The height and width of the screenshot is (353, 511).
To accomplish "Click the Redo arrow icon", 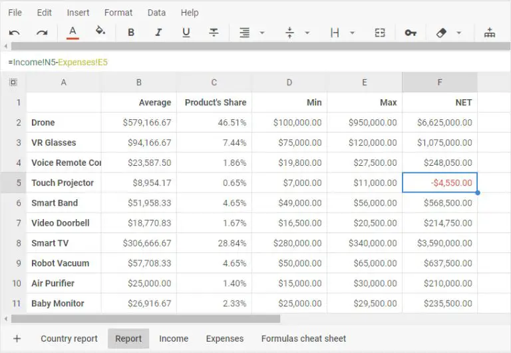I will point(42,33).
